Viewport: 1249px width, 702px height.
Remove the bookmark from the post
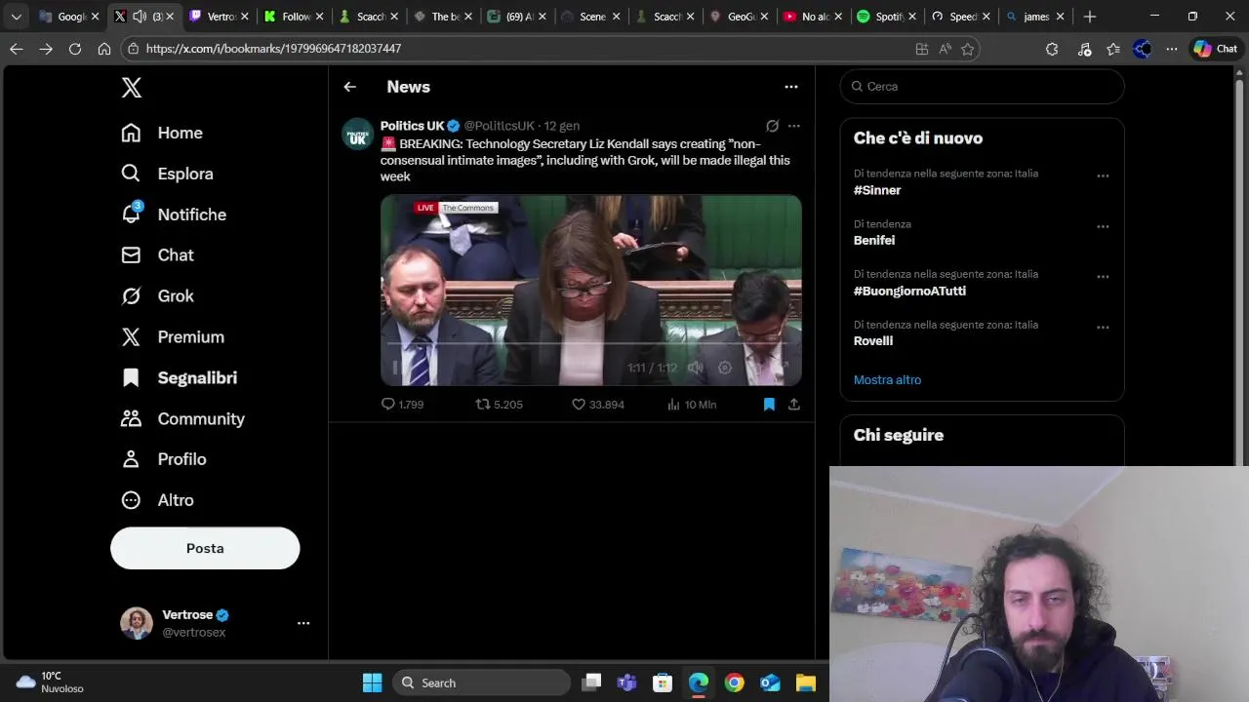coord(769,404)
